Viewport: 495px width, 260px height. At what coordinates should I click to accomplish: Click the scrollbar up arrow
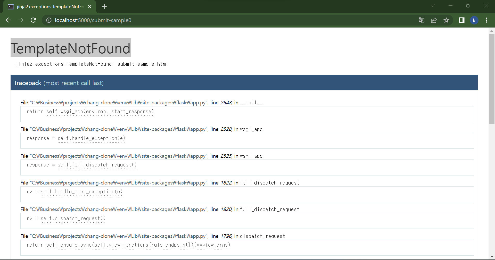click(x=492, y=31)
